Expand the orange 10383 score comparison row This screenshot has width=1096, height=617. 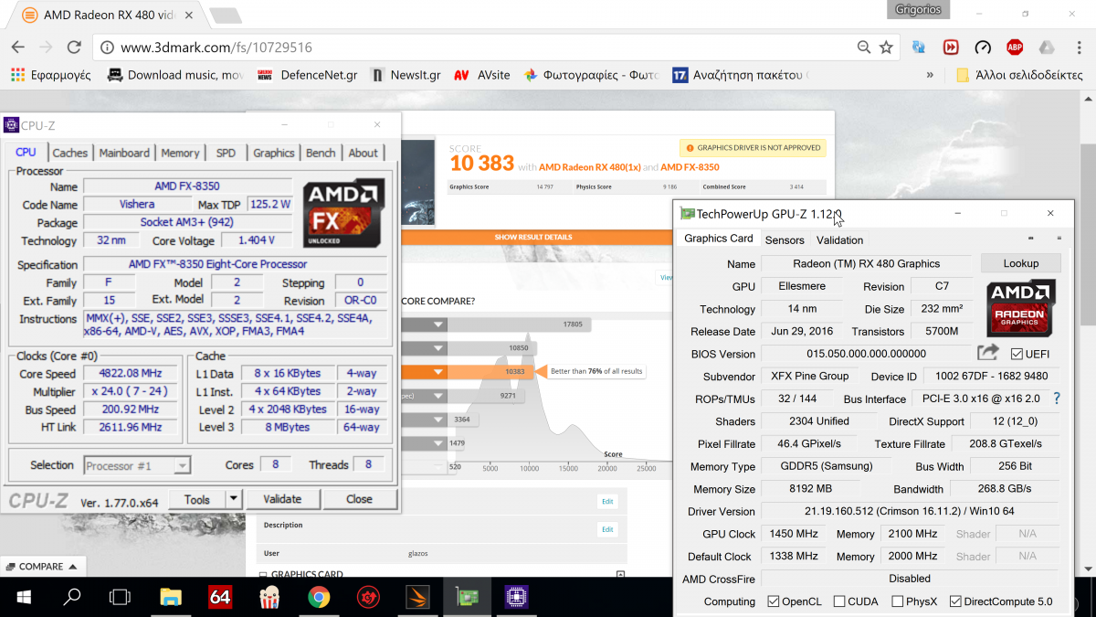point(439,372)
